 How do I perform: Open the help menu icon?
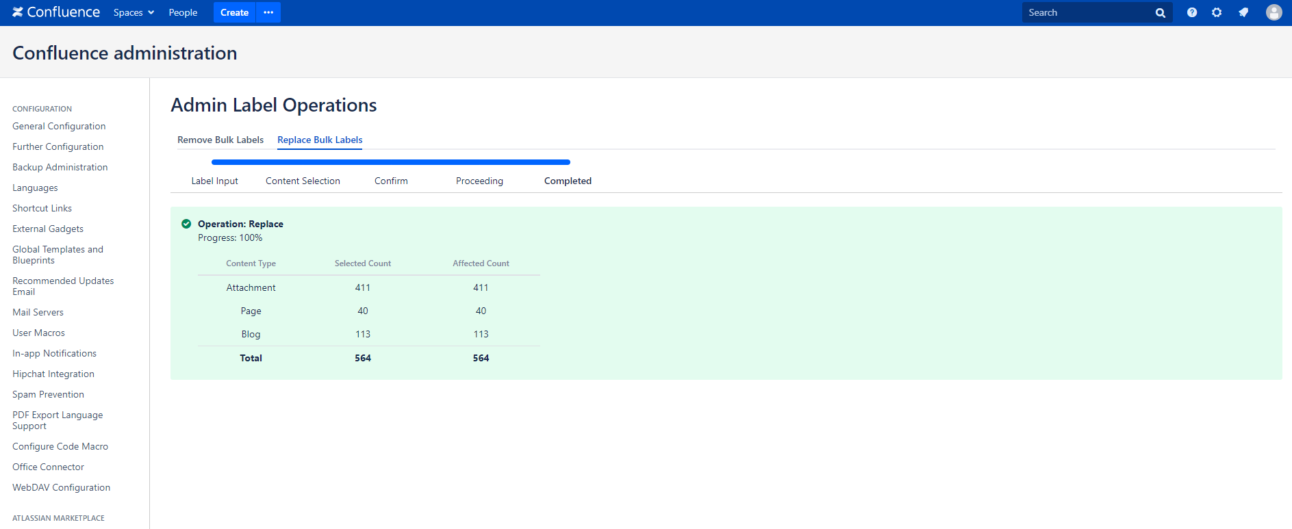point(1192,12)
